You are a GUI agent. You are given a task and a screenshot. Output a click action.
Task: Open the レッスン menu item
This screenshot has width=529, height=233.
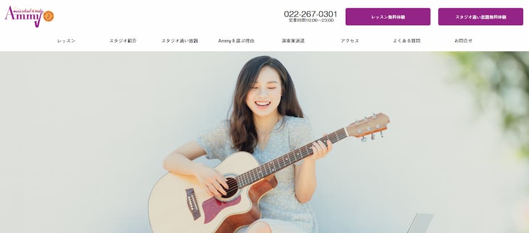coord(67,41)
